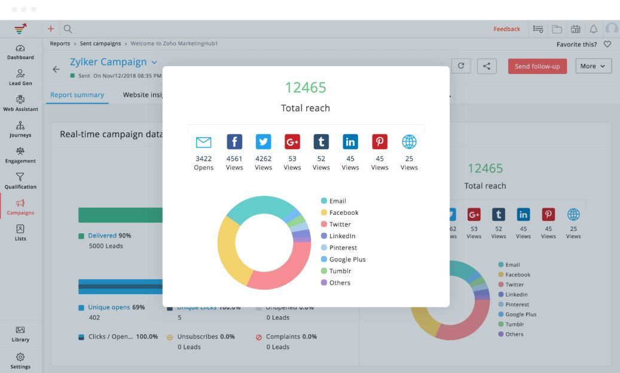Open the Qualification section
Image resolution: width=620 pixels, height=373 pixels.
click(x=20, y=181)
